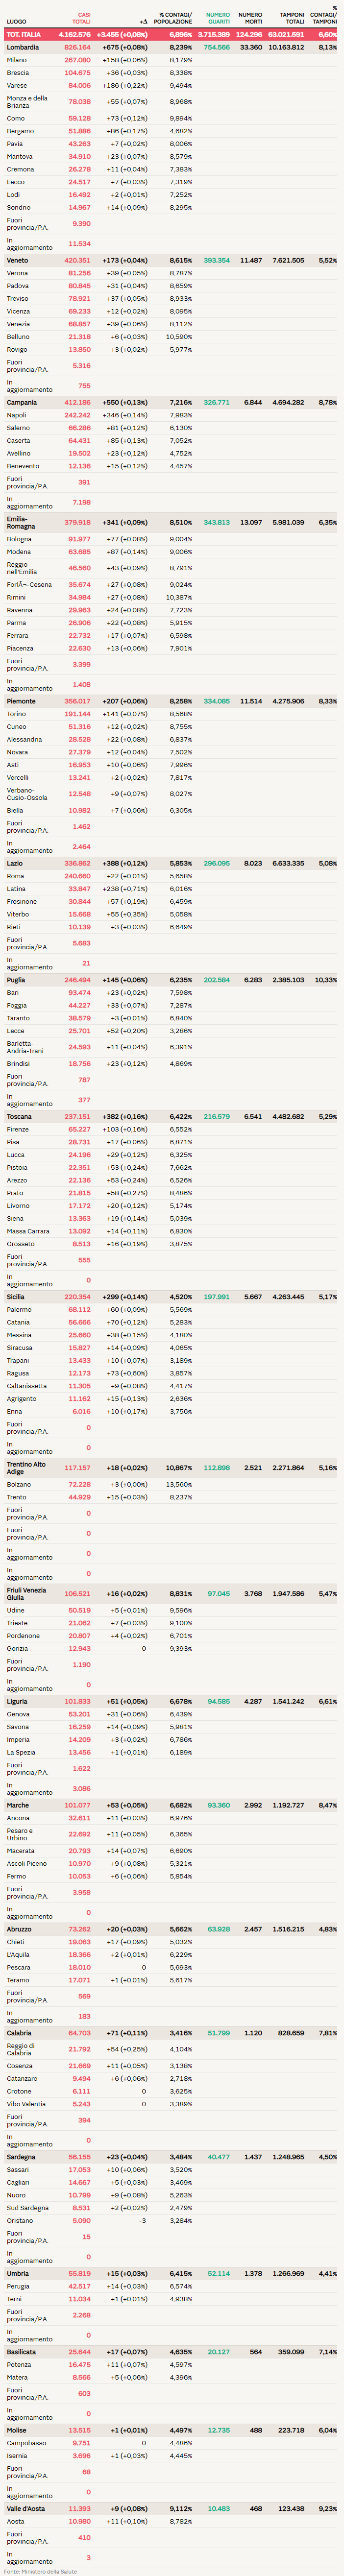Select the TOT. ITALIA summary row
Viewport: 344px width, 2576px height.
tap(24, 34)
